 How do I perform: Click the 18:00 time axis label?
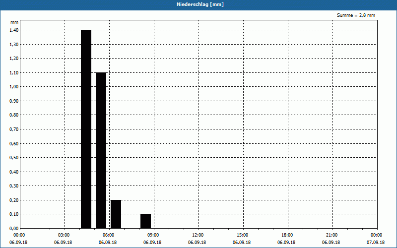[287, 235]
